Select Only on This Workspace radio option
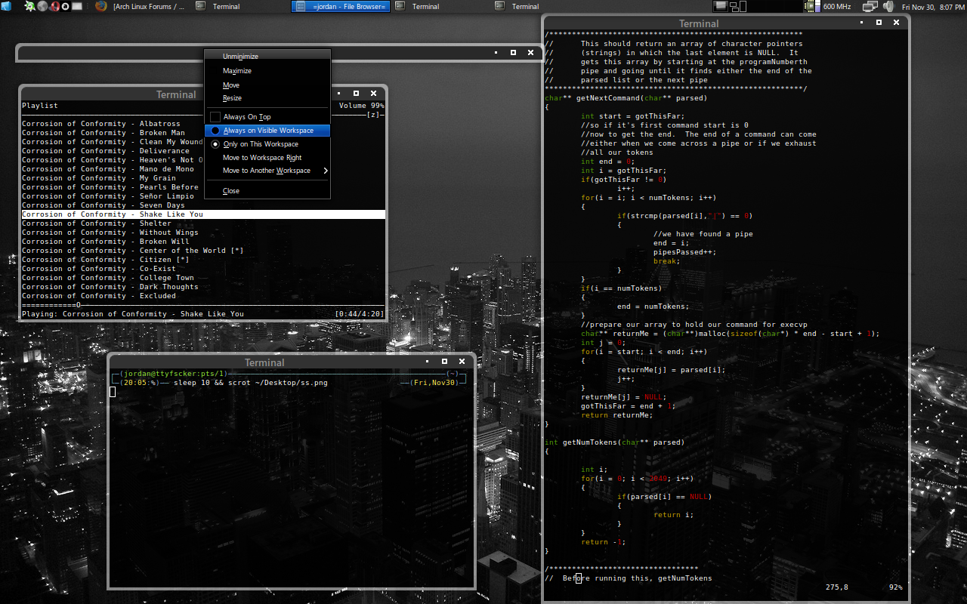 [x=260, y=144]
